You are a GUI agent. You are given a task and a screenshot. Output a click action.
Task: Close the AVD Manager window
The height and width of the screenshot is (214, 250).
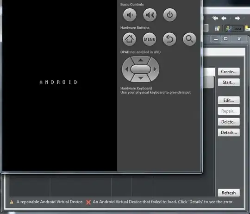[x=239, y=39]
